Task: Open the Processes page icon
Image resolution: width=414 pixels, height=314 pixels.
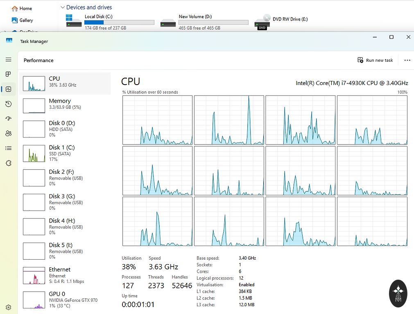Action: [8, 74]
